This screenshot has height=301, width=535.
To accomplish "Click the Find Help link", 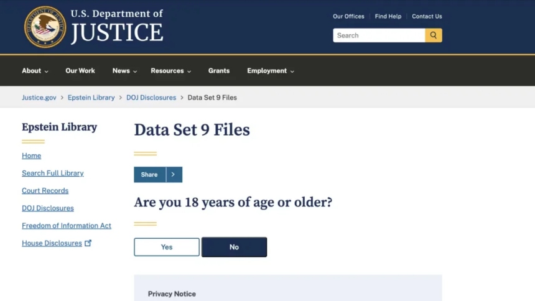I will click(388, 16).
